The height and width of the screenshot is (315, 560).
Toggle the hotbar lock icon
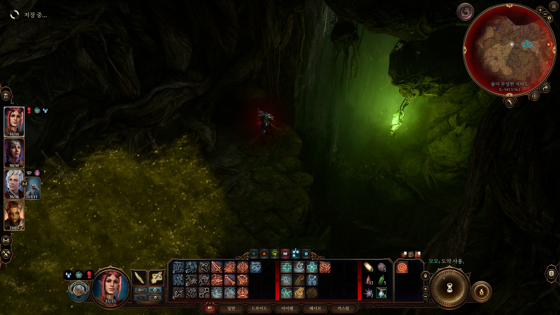pos(425,276)
